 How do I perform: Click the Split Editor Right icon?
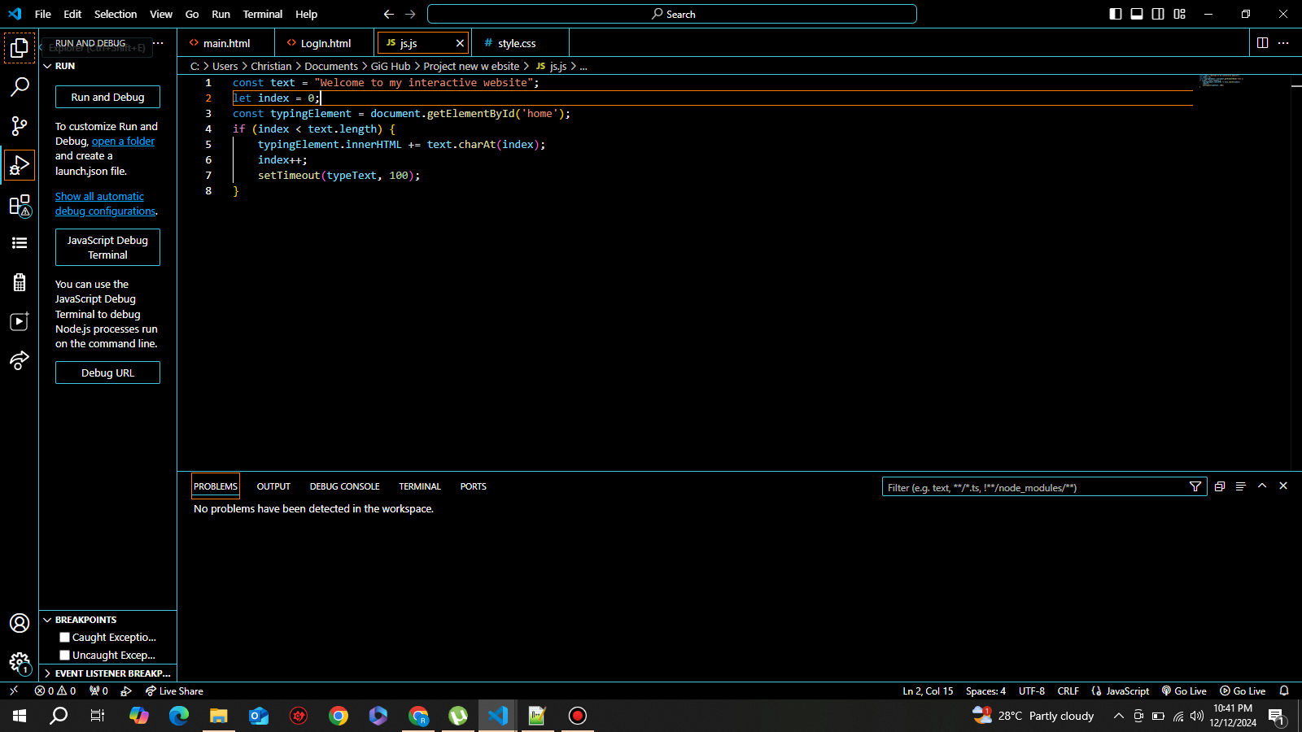[1262, 43]
